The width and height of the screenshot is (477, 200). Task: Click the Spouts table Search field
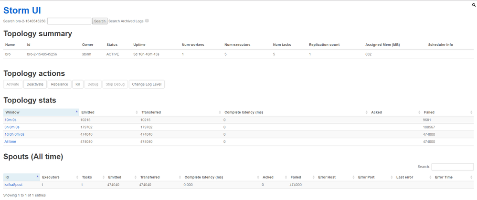coord(452,167)
